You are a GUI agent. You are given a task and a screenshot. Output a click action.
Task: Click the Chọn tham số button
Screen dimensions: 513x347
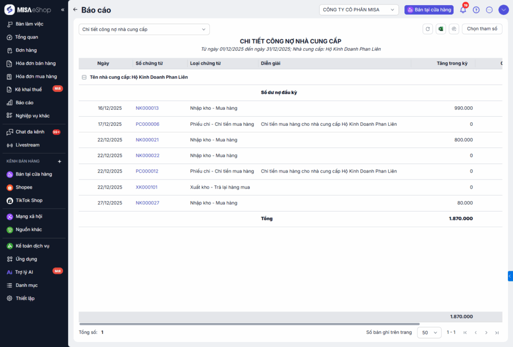coord(481,29)
